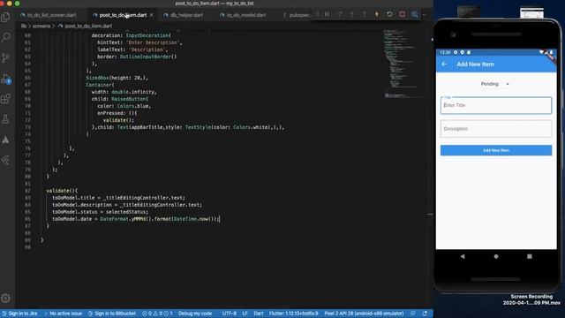Click the RaisedButton keyword on line 69
This screenshot has height=318, width=565.
tap(128, 99)
